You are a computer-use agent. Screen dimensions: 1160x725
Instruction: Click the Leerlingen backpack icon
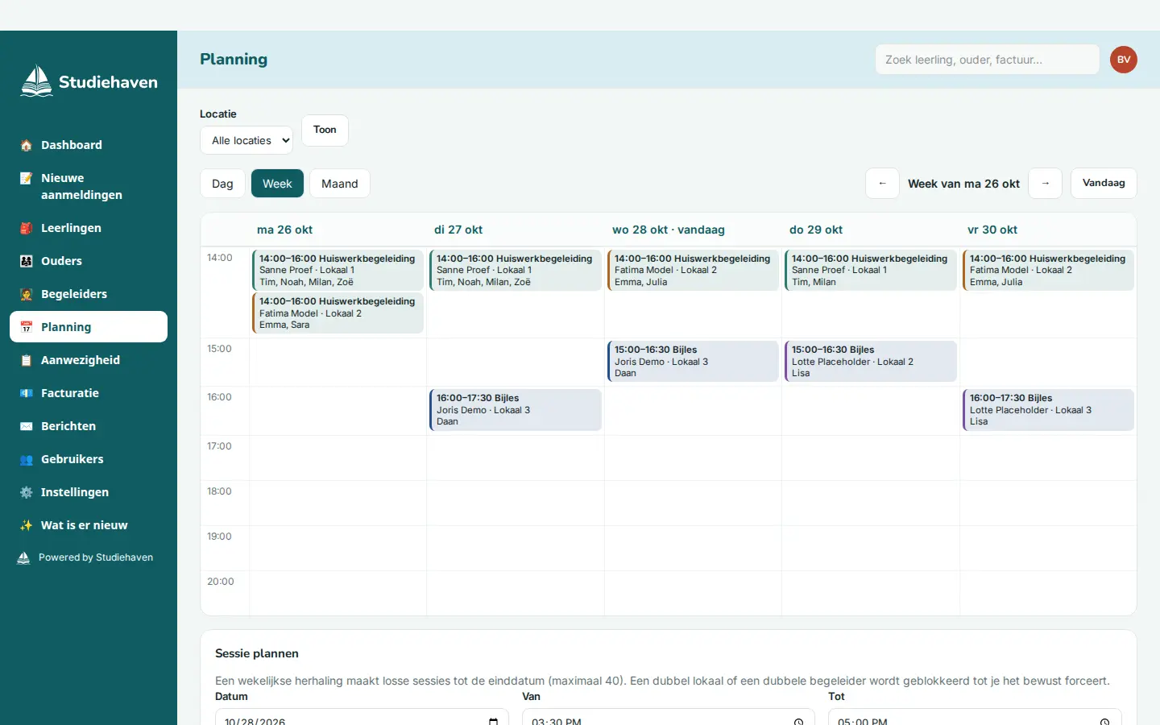(x=26, y=229)
